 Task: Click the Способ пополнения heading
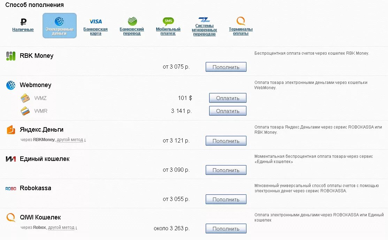[35, 5]
